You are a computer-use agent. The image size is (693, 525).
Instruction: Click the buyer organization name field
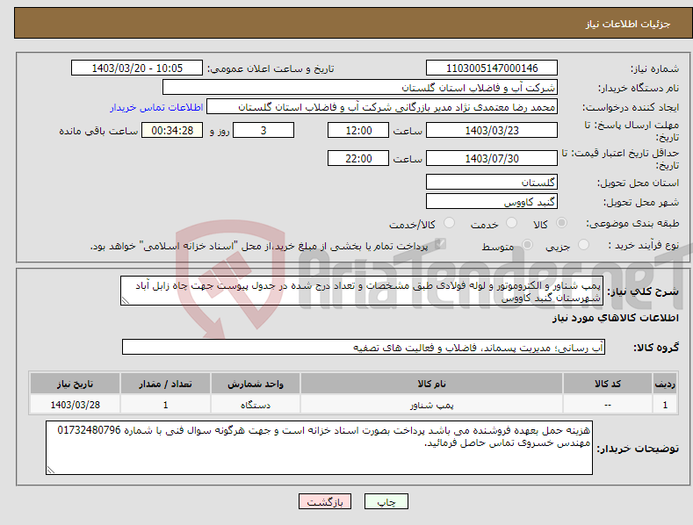(x=360, y=88)
